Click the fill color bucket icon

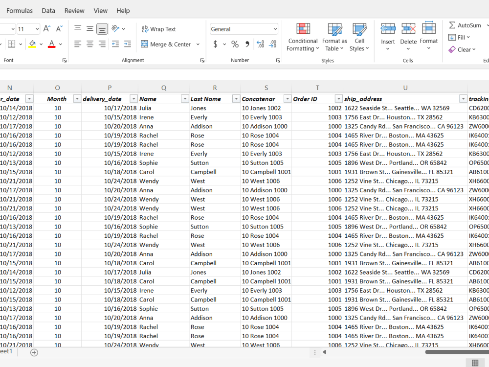(x=32, y=44)
